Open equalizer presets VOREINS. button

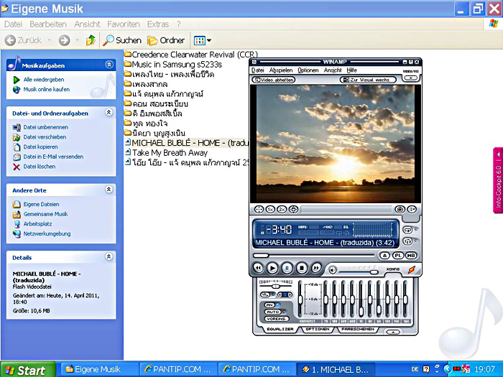(x=277, y=319)
